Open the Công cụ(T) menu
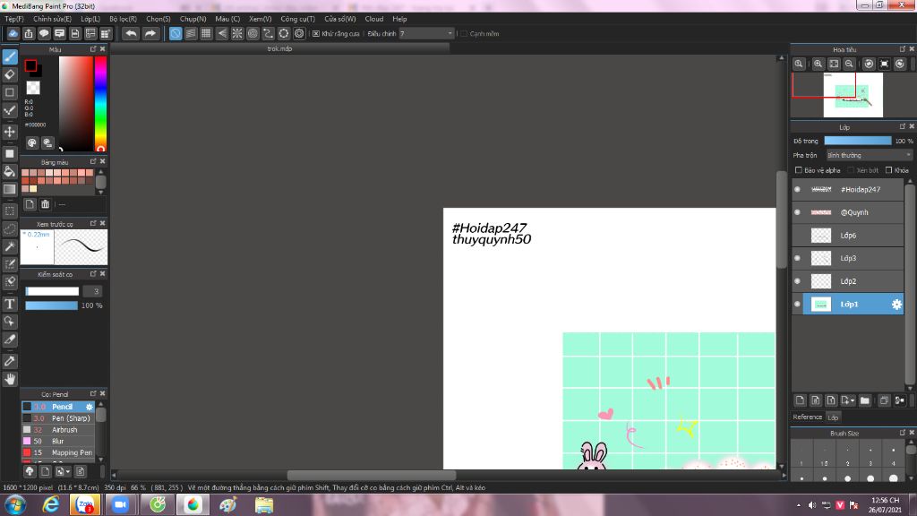 point(297,19)
